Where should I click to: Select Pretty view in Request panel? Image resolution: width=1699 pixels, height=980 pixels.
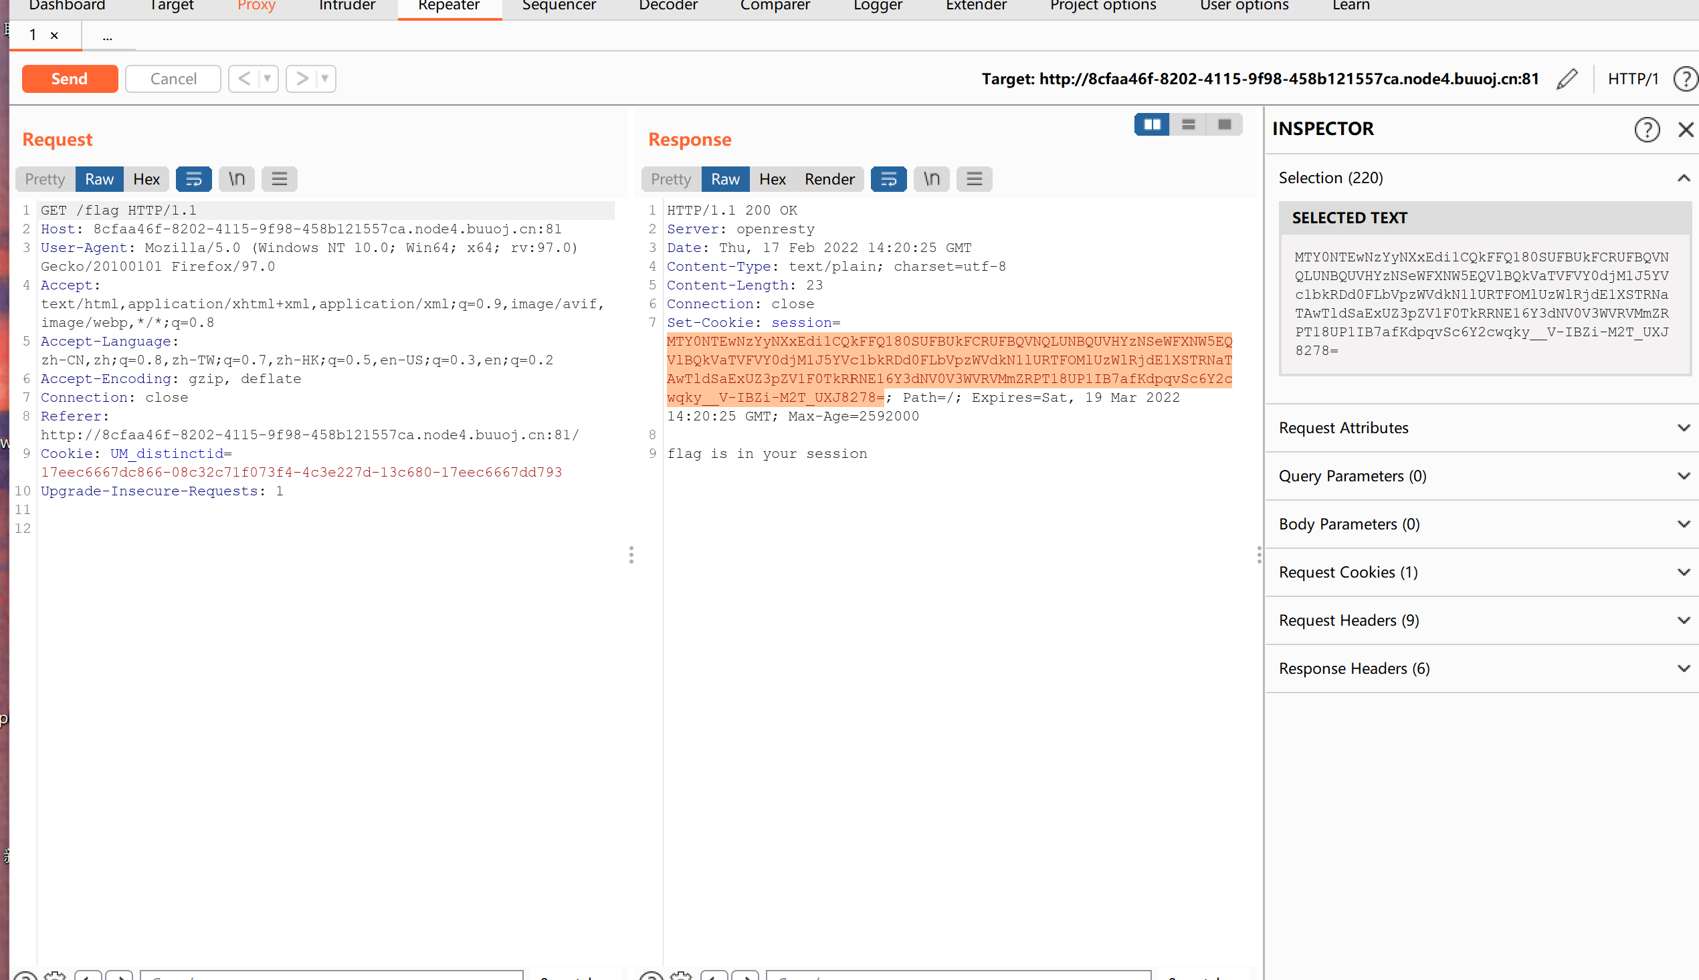[45, 179]
